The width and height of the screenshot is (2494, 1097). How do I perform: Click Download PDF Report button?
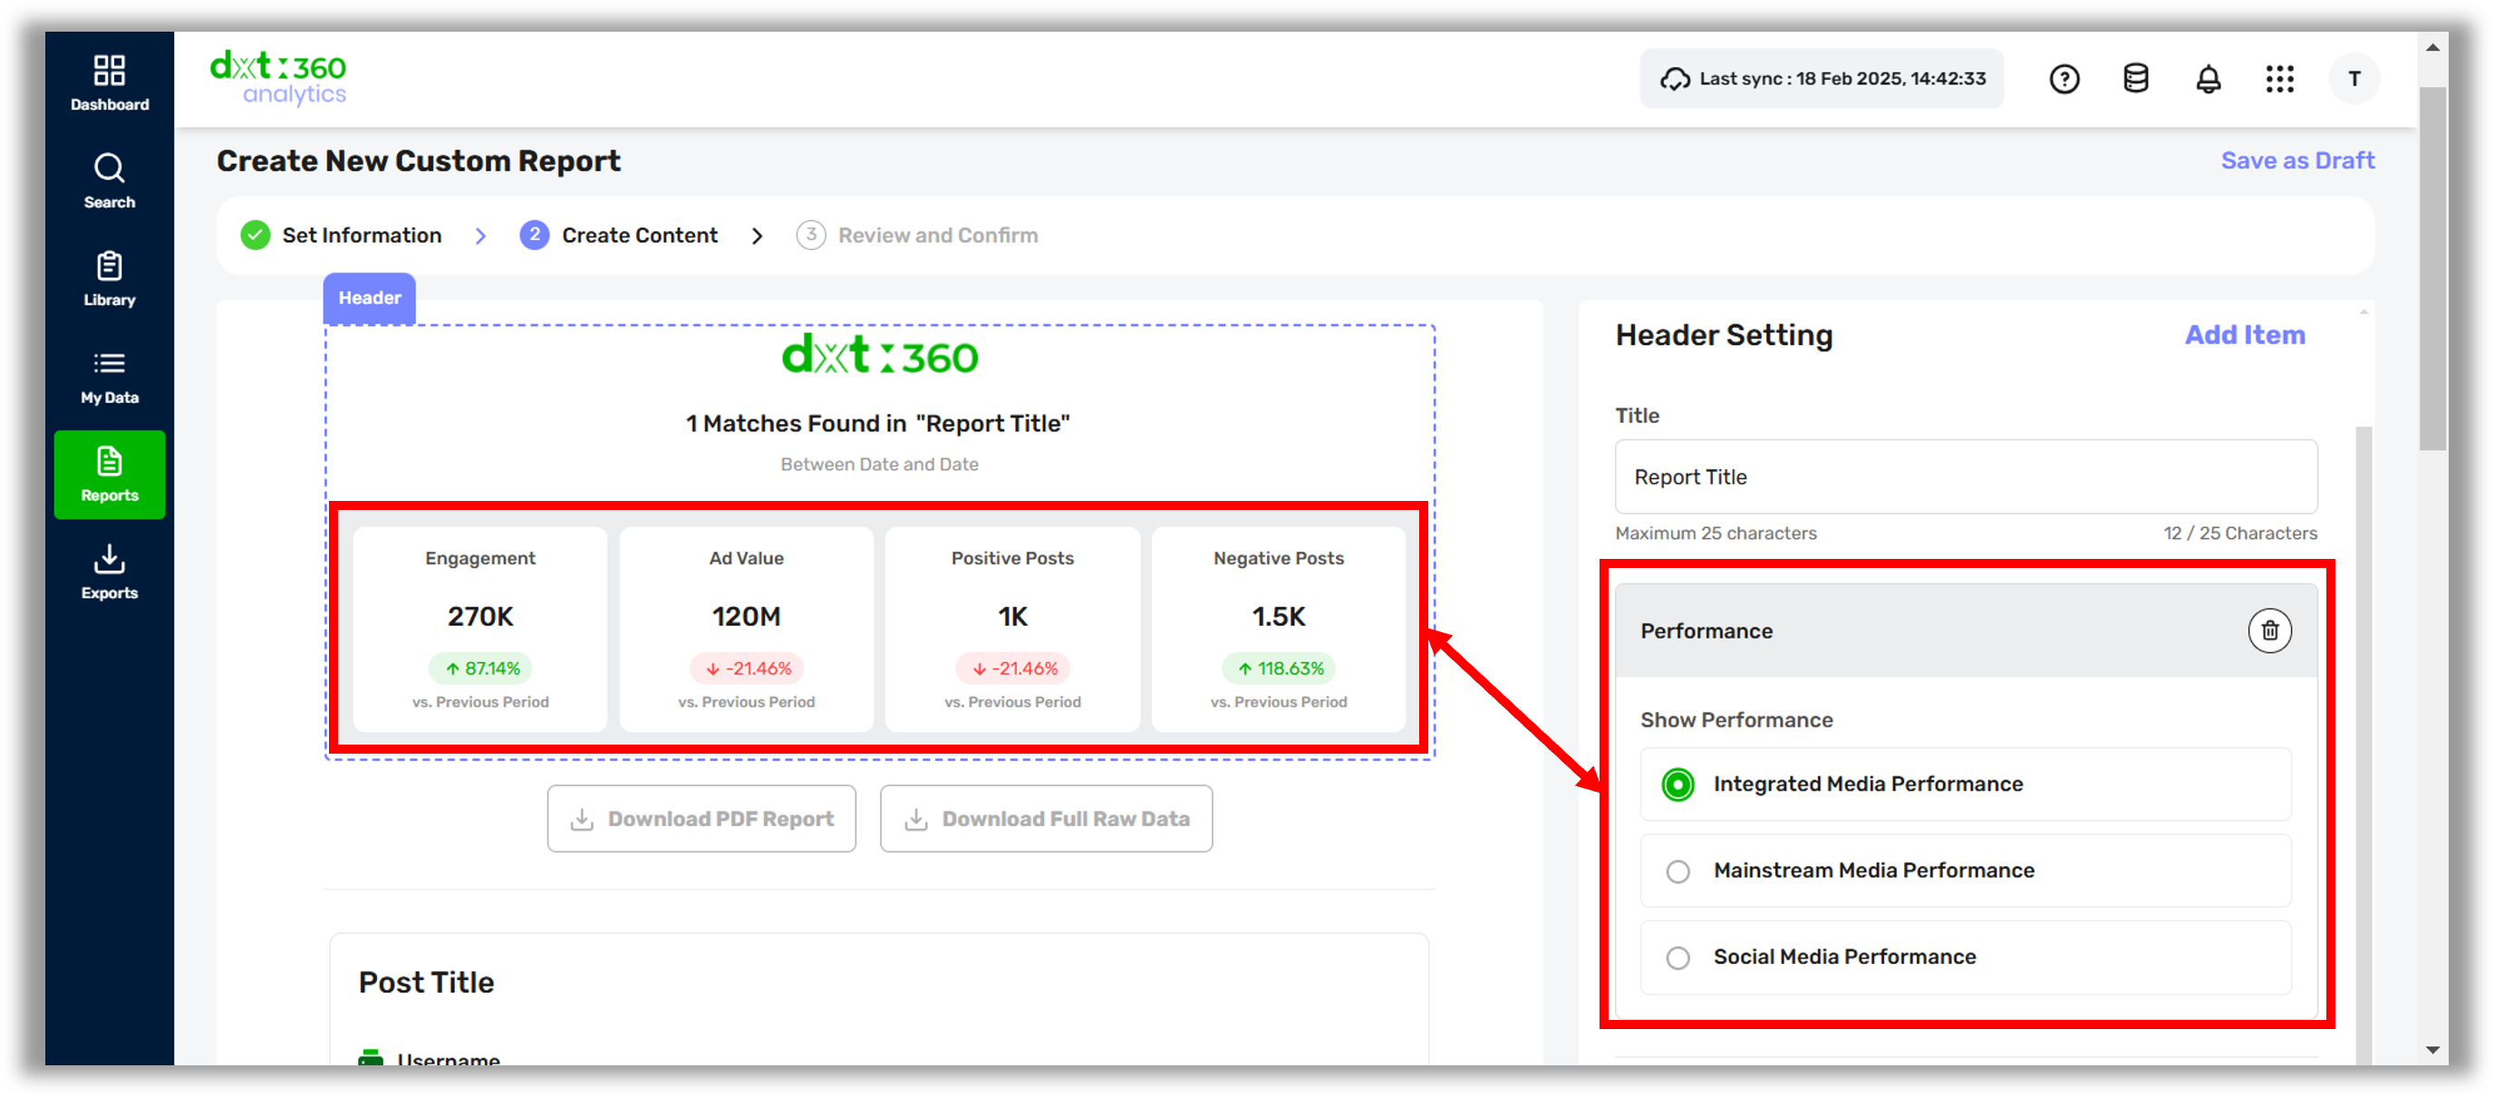click(x=702, y=818)
